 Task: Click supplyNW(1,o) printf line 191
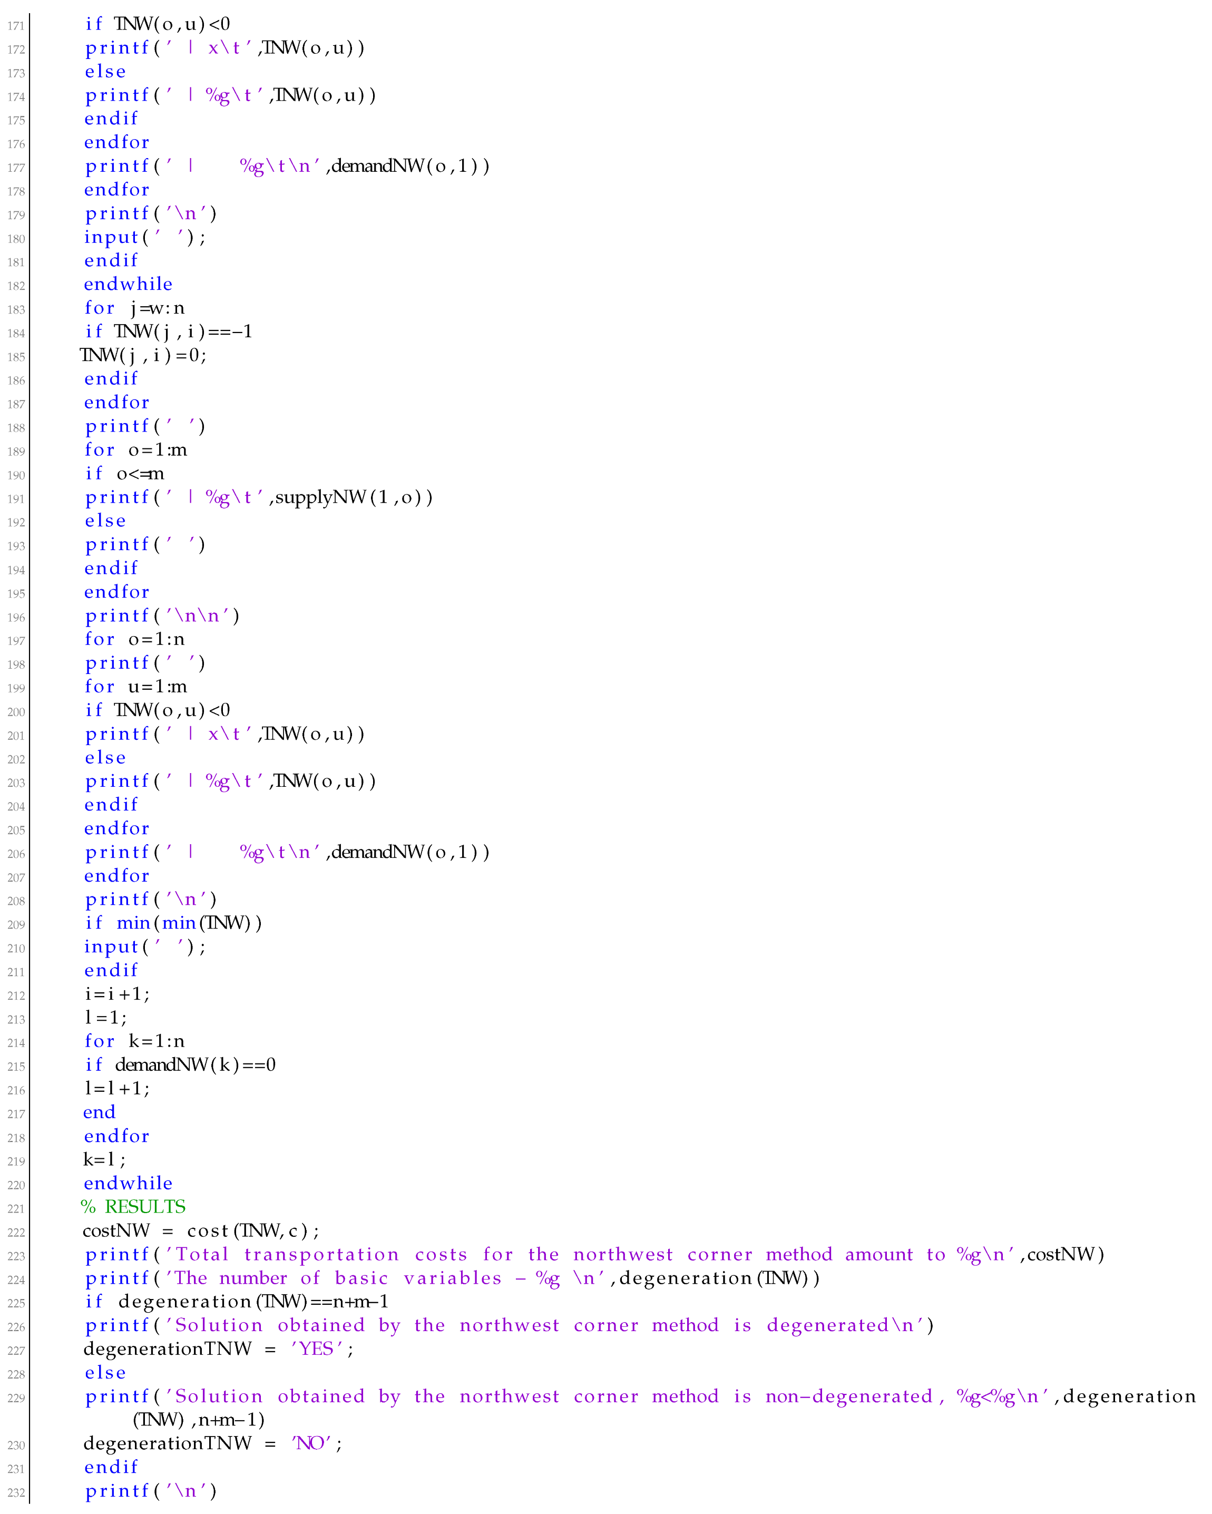258,497
